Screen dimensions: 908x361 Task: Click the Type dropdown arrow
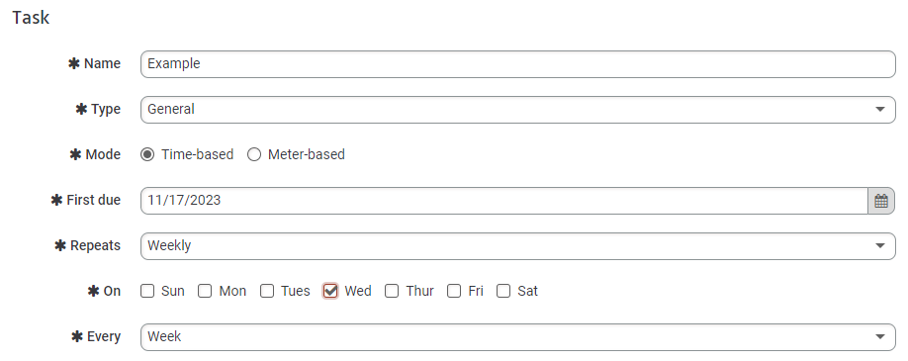(880, 110)
